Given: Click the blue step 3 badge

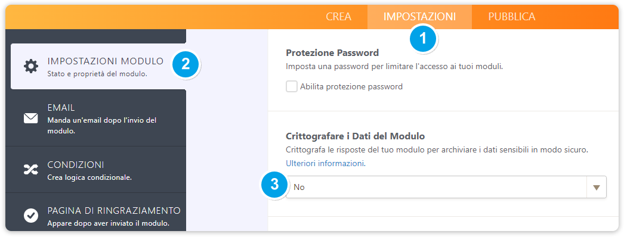Looking at the screenshot, I should [274, 185].
